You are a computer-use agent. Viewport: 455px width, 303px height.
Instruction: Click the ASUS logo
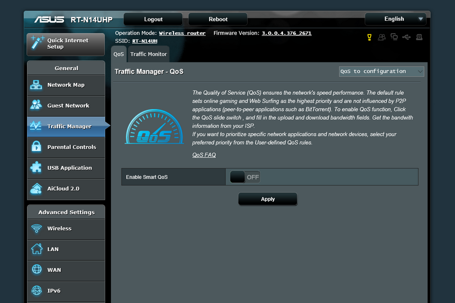pos(49,19)
